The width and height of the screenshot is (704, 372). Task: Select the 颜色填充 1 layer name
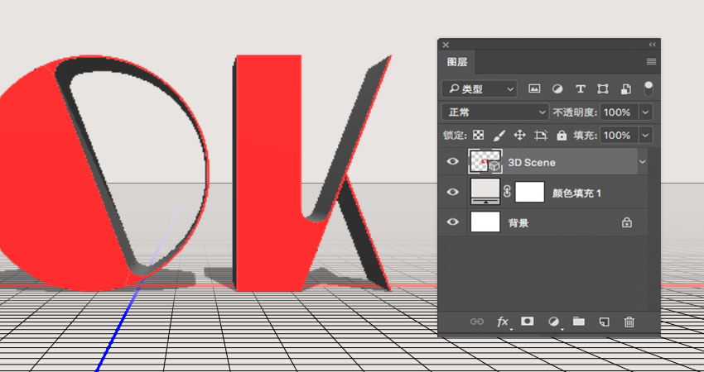[x=576, y=193]
